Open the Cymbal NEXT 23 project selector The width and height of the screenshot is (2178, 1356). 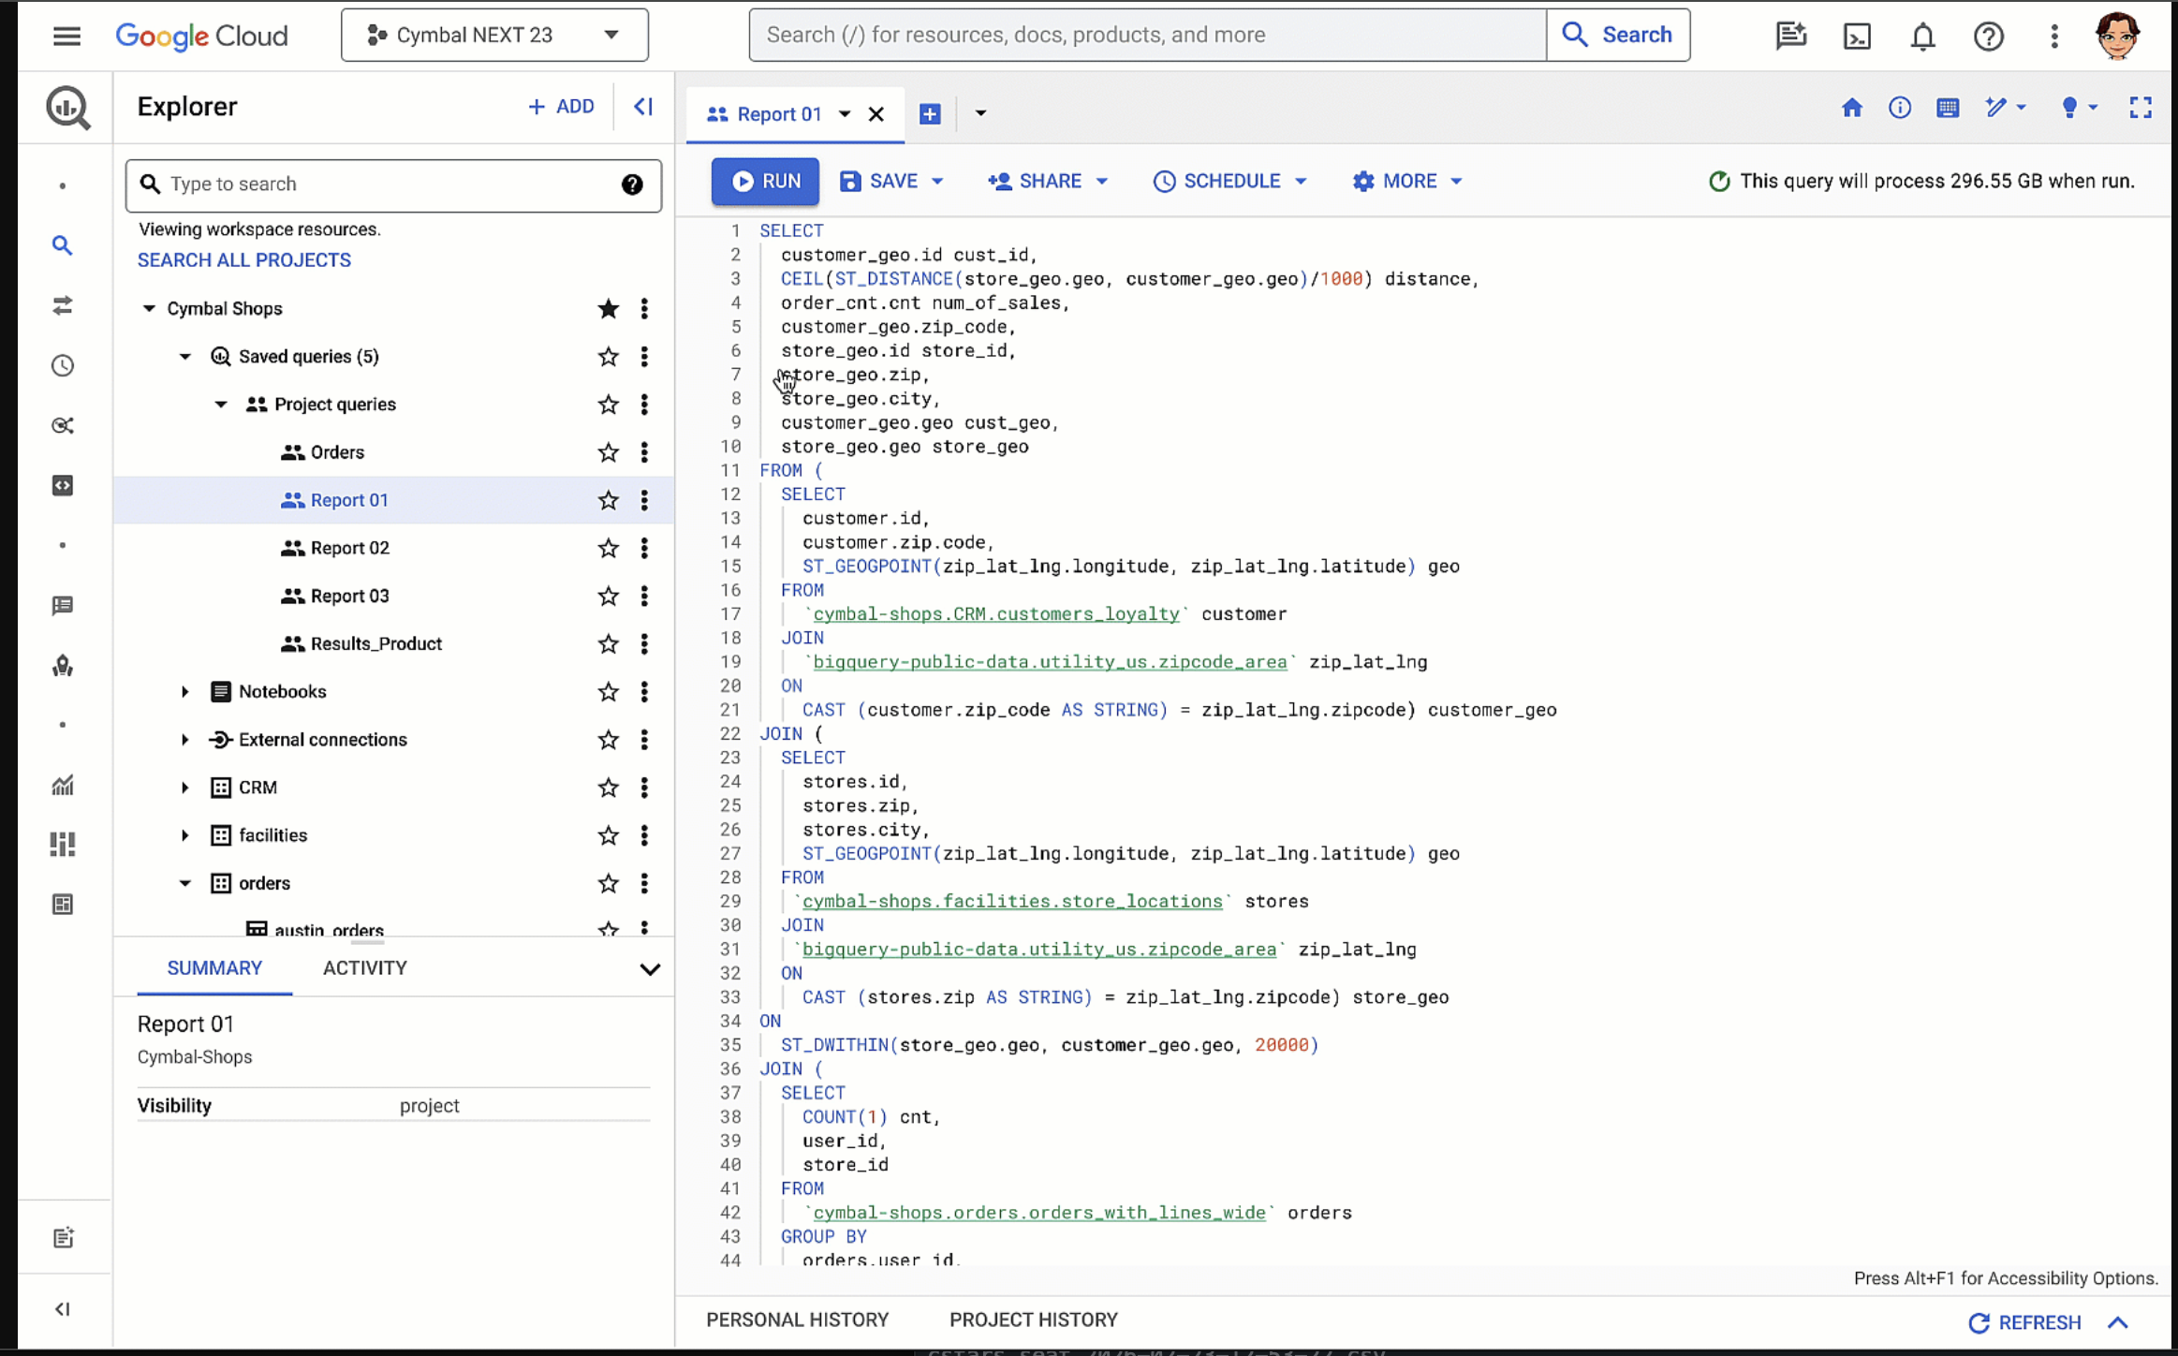point(493,36)
